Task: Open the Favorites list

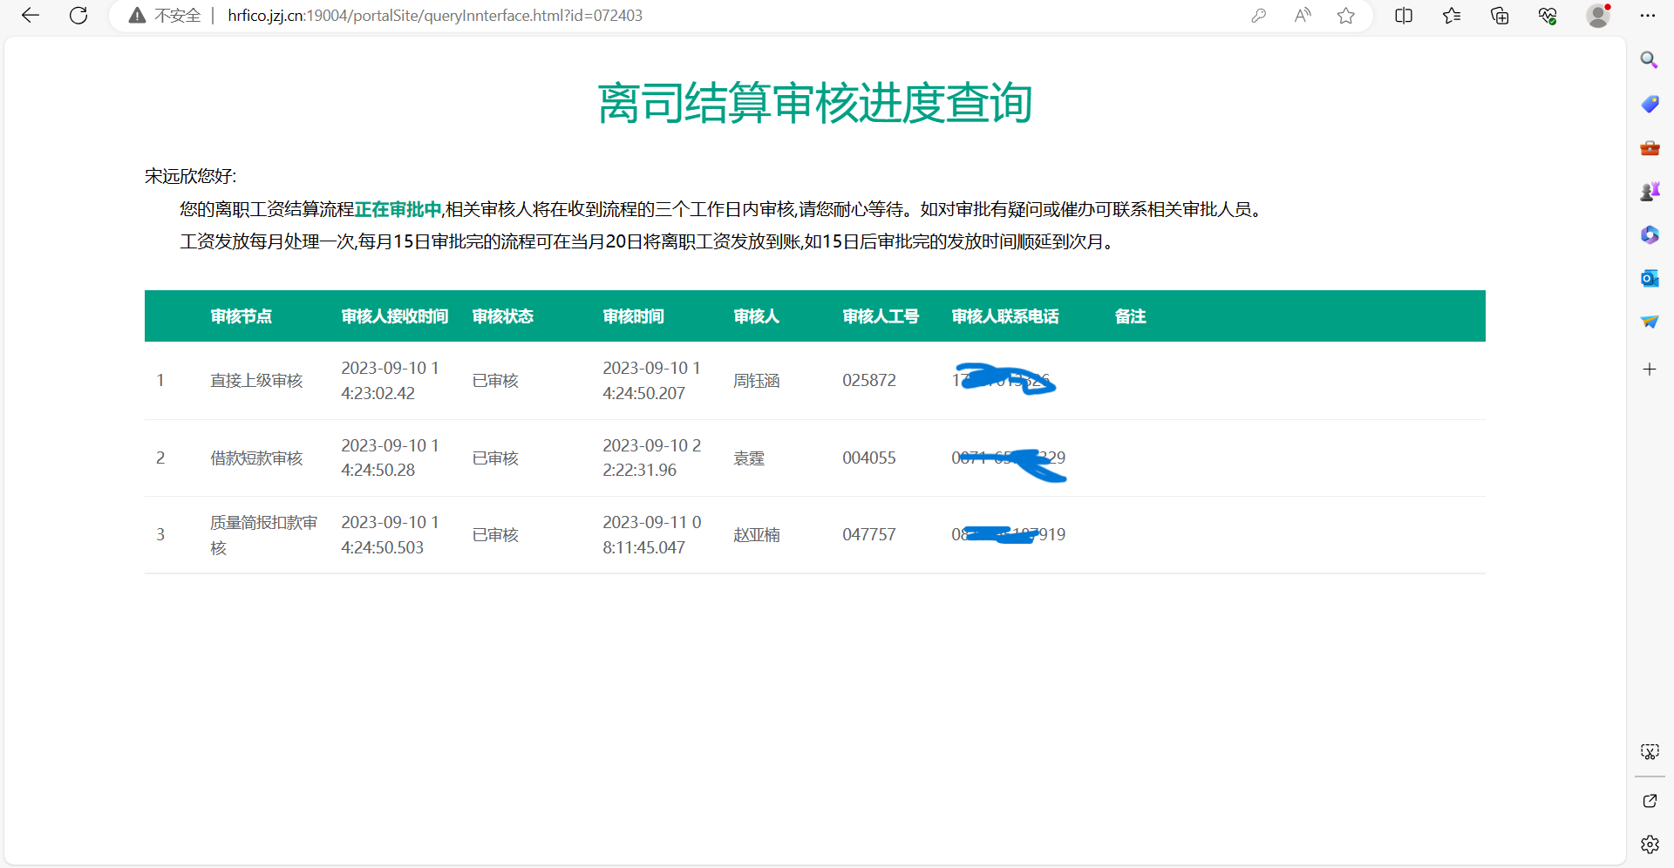Action: point(1452,16)
